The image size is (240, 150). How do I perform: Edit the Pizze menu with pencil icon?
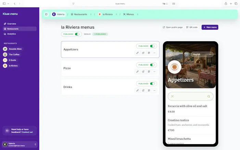tap(137, 72)
